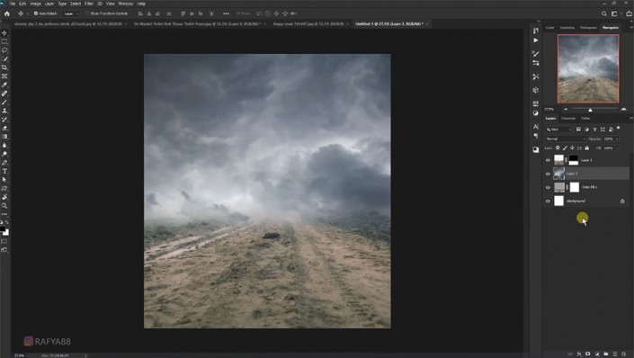Toggle Show Transform Controls checkbox
Viewport: 634px width, 358px height.
87,13
